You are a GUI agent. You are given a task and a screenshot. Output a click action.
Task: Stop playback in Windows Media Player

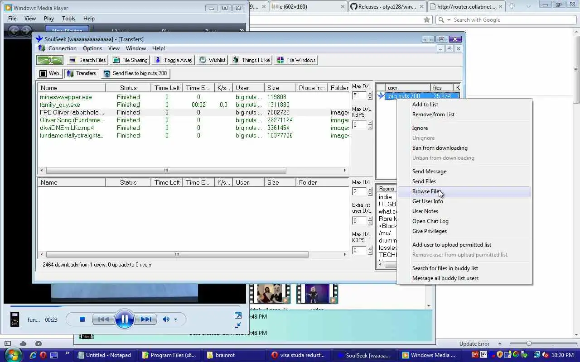(x=82, y=319)
